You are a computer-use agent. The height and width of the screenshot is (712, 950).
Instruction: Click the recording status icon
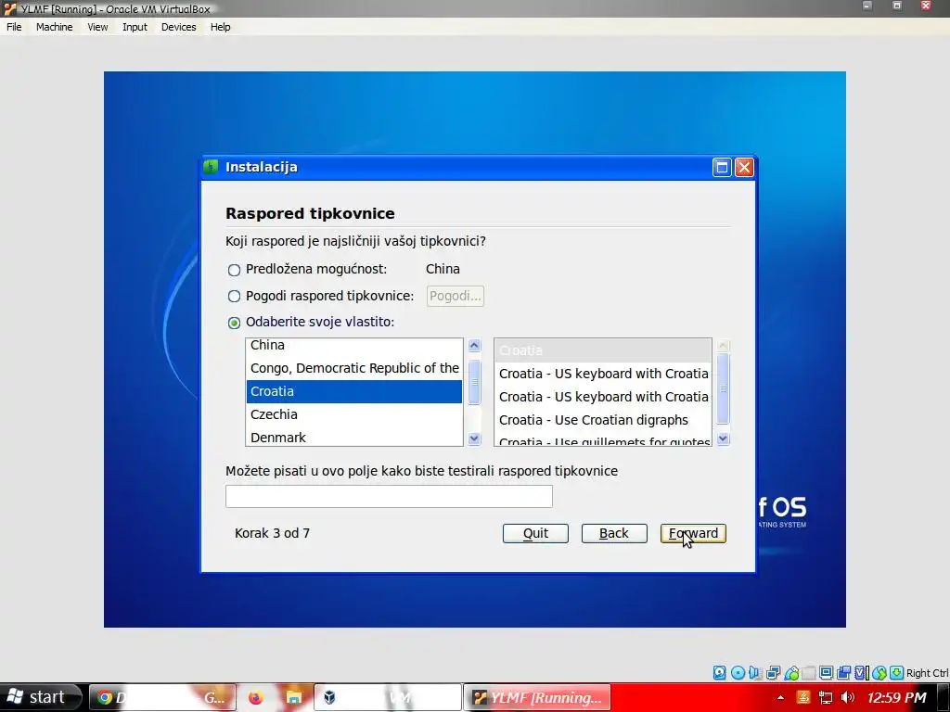coord(843,673)
